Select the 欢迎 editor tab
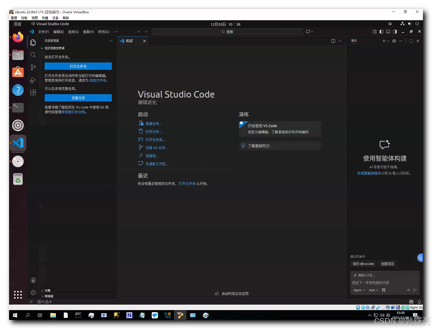Viewport: 432px width, 329px height. (x=129, y=41)
